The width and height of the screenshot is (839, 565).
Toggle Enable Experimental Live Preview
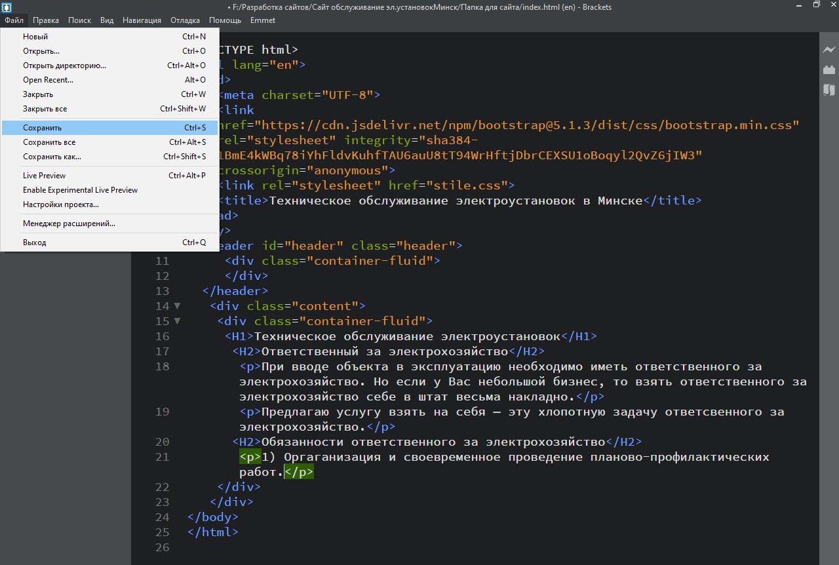(x=80, y=190)
